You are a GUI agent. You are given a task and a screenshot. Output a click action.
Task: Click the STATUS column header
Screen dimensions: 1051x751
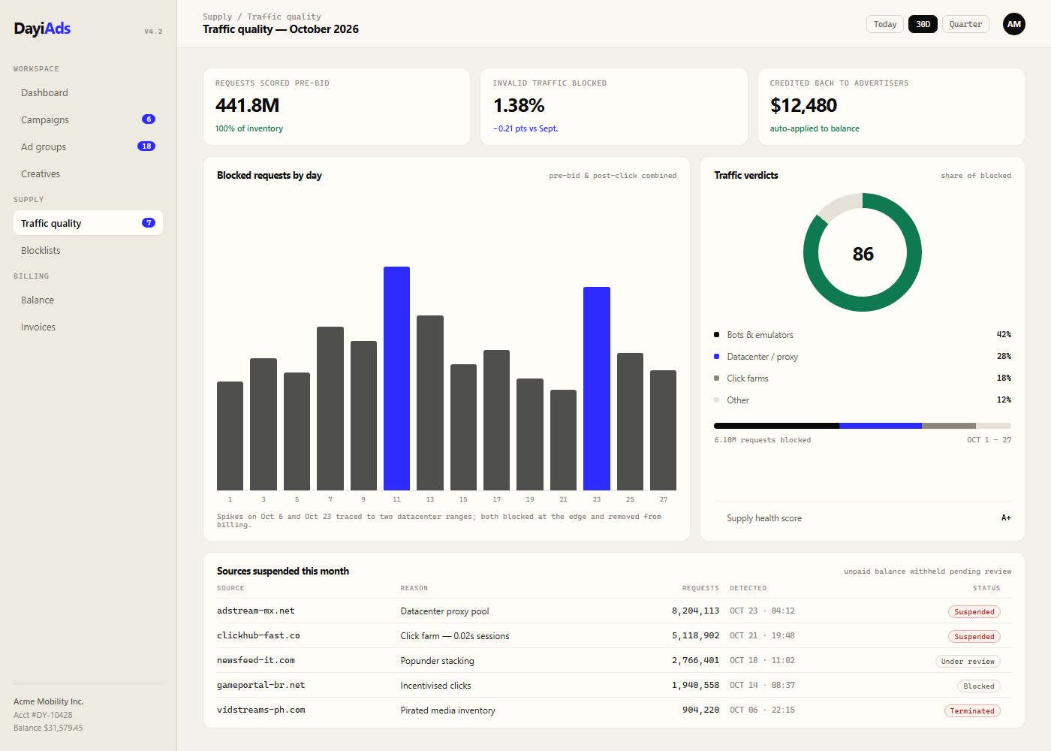(986, 588)
